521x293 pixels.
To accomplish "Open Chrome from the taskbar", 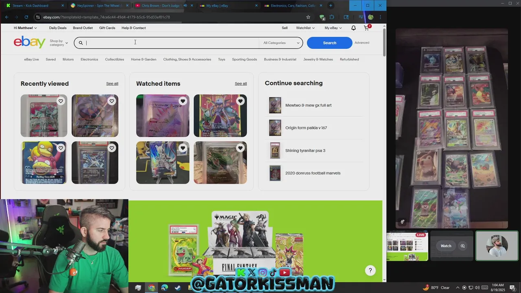I will [x=151, y=288].
